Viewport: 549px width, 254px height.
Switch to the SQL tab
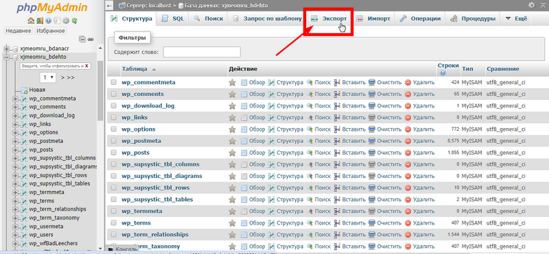173,18
